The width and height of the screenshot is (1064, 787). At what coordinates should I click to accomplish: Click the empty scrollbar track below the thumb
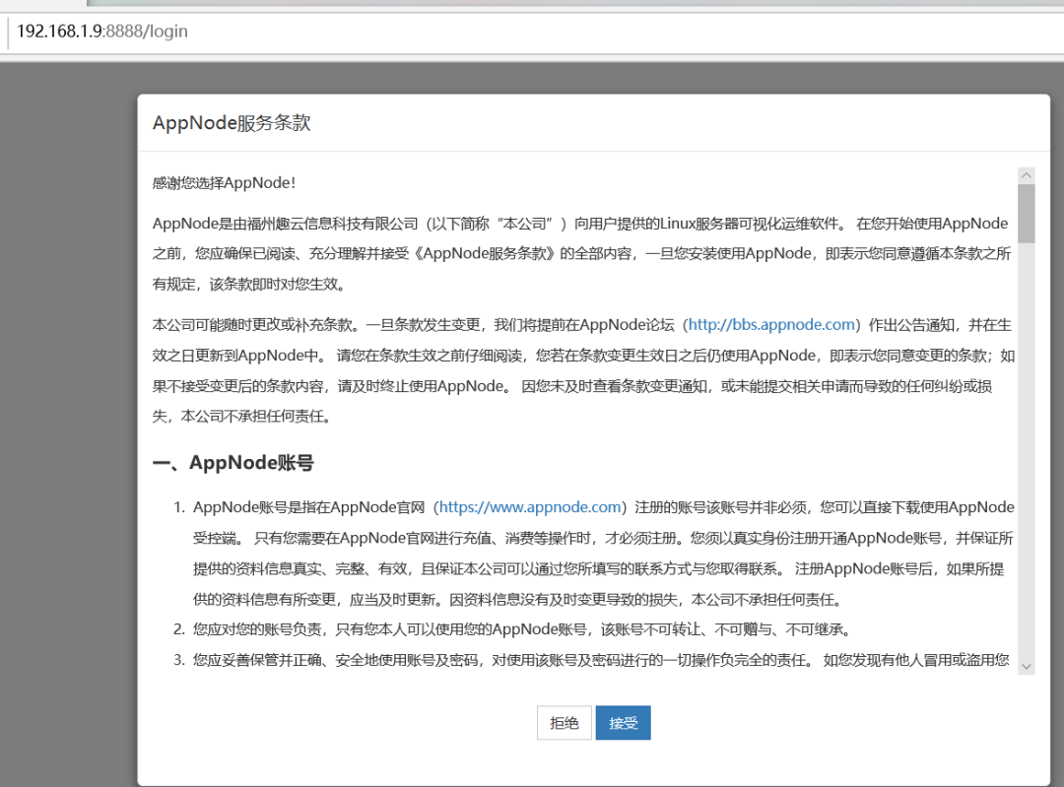click(1027, 450)
